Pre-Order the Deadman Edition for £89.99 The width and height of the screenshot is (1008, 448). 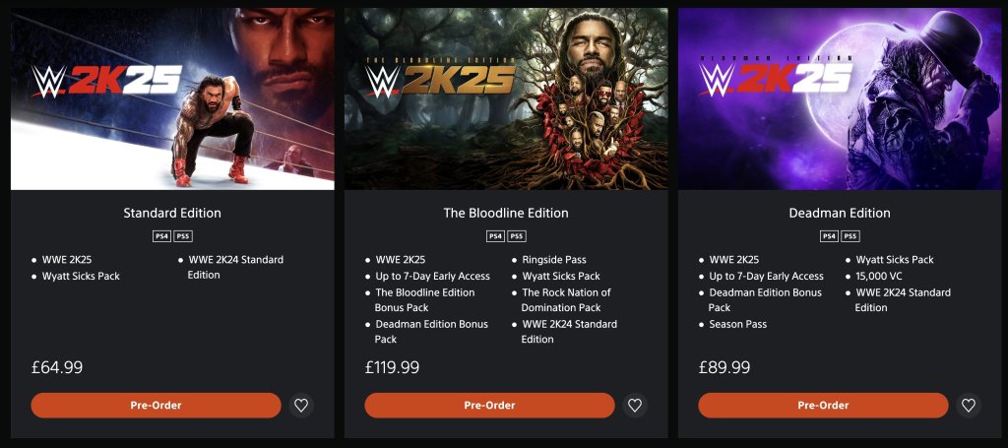click(x=823, y=406)
